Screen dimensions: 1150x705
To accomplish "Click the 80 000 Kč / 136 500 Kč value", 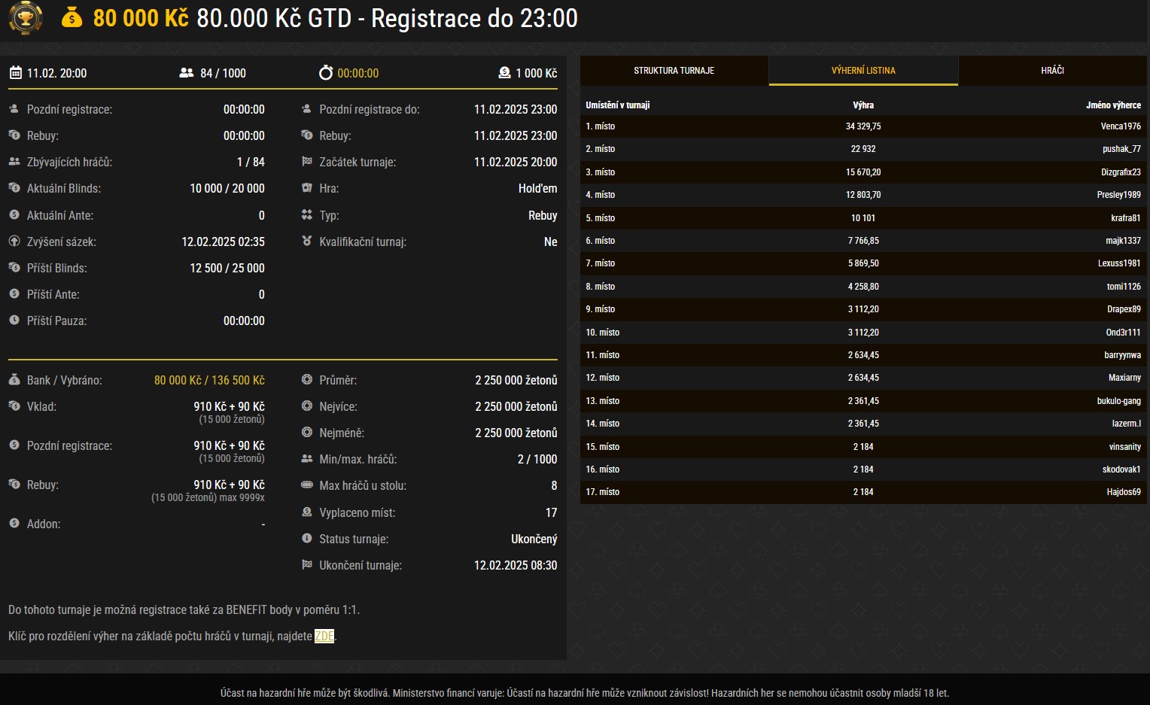I will 209,380.
